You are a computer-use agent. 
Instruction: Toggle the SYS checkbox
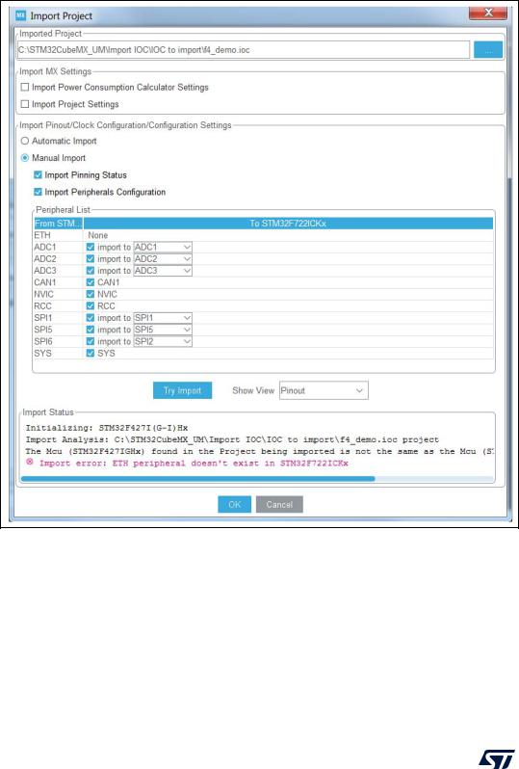coord(91,353)
